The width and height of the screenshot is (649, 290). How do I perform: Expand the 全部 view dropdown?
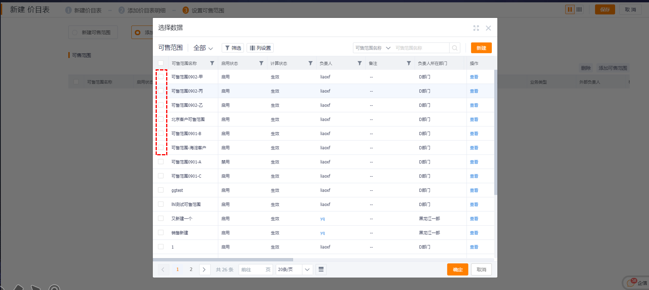[x=203, y=48]
